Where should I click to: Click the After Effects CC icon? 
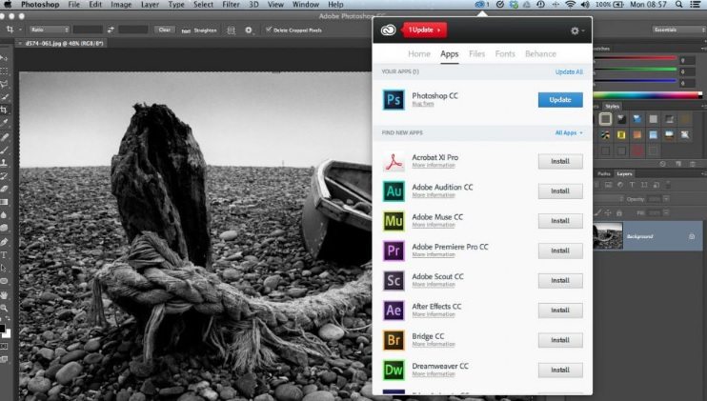(x=394, y=310)
